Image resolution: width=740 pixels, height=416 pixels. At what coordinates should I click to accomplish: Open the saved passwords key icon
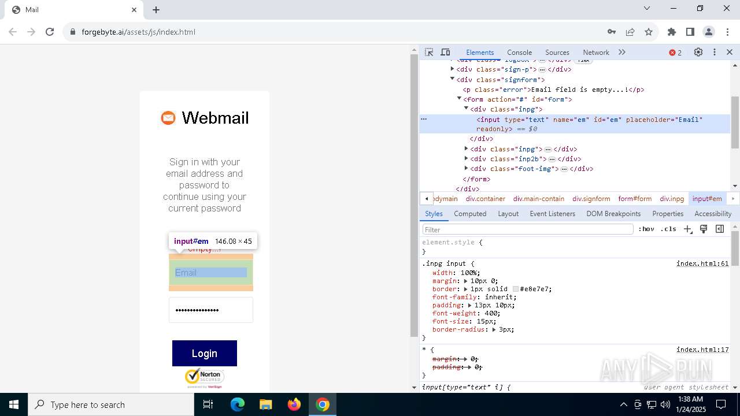612,32
